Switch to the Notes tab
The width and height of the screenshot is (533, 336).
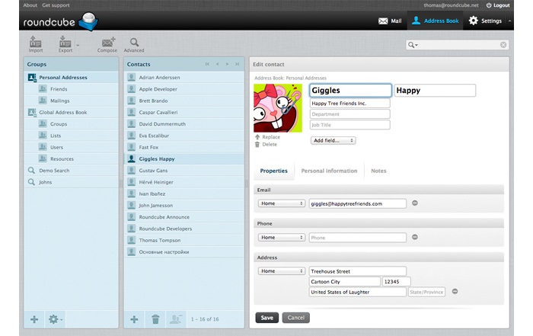click(378, 171)
